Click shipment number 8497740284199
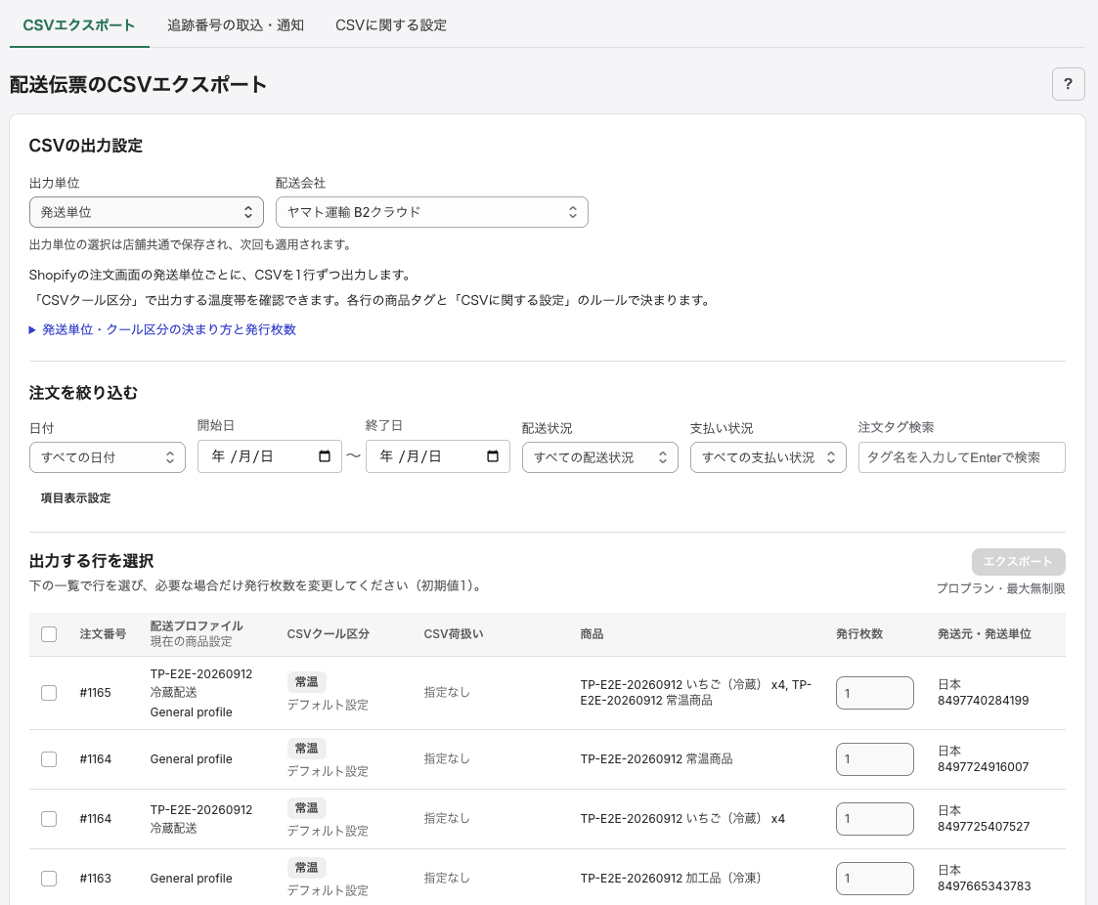This screenshot has height=905, width=1098. pyautogui.click(x=984, y=701)
